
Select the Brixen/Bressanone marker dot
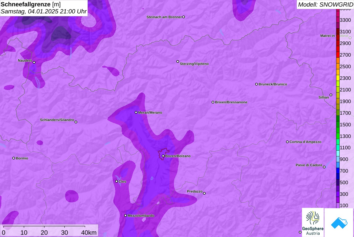point(213,102)
